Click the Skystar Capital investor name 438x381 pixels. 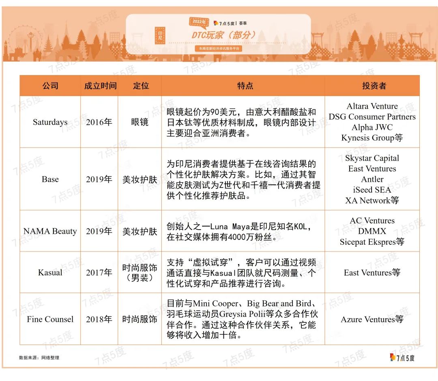(372, 158)
